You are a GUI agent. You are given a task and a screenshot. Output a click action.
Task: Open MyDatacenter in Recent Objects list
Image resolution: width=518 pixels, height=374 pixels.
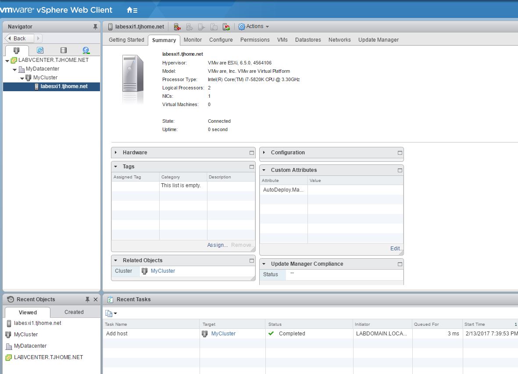point(30,346)
